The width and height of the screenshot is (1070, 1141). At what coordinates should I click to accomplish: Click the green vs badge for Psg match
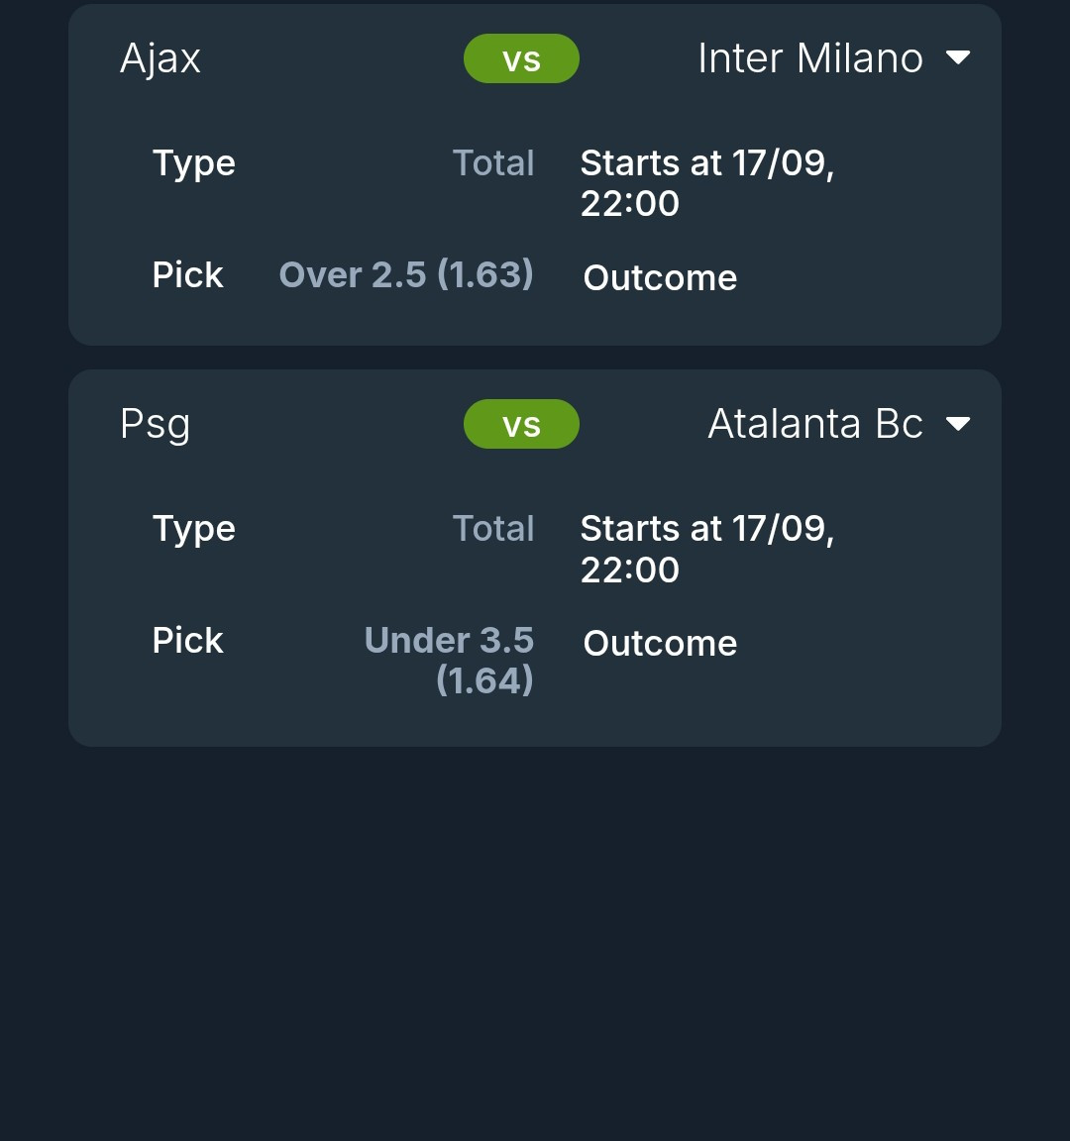[521, 424]
